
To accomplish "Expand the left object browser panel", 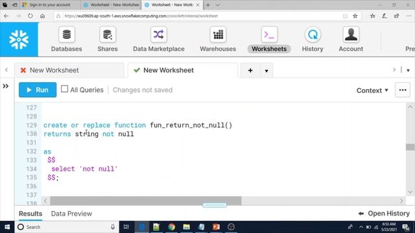I will click(x=6, y=86).
